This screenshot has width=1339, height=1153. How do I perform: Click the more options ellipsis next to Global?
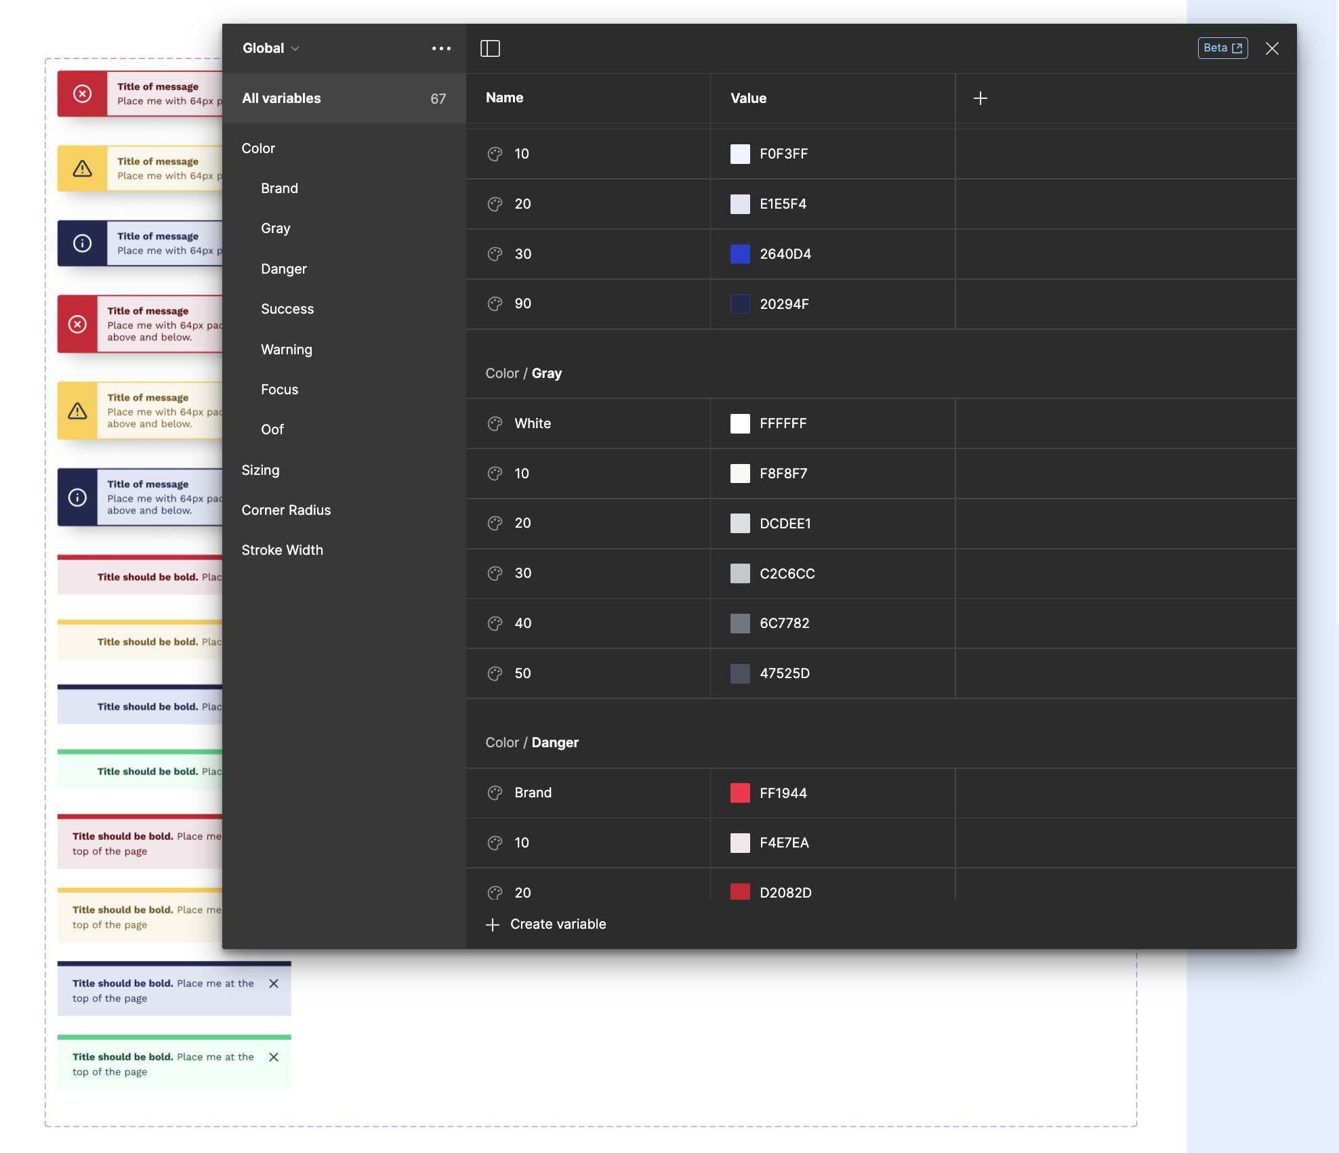[442, 48]
